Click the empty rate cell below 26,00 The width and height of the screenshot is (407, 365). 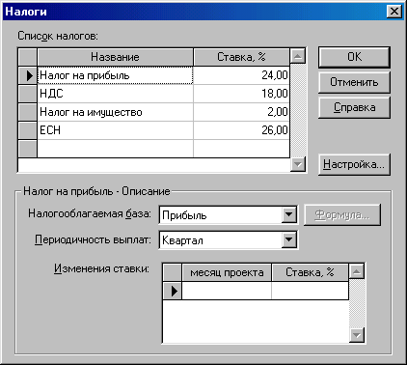241,149
